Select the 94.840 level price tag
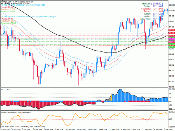Screen dimensions: 175x131 coord(172,42)
